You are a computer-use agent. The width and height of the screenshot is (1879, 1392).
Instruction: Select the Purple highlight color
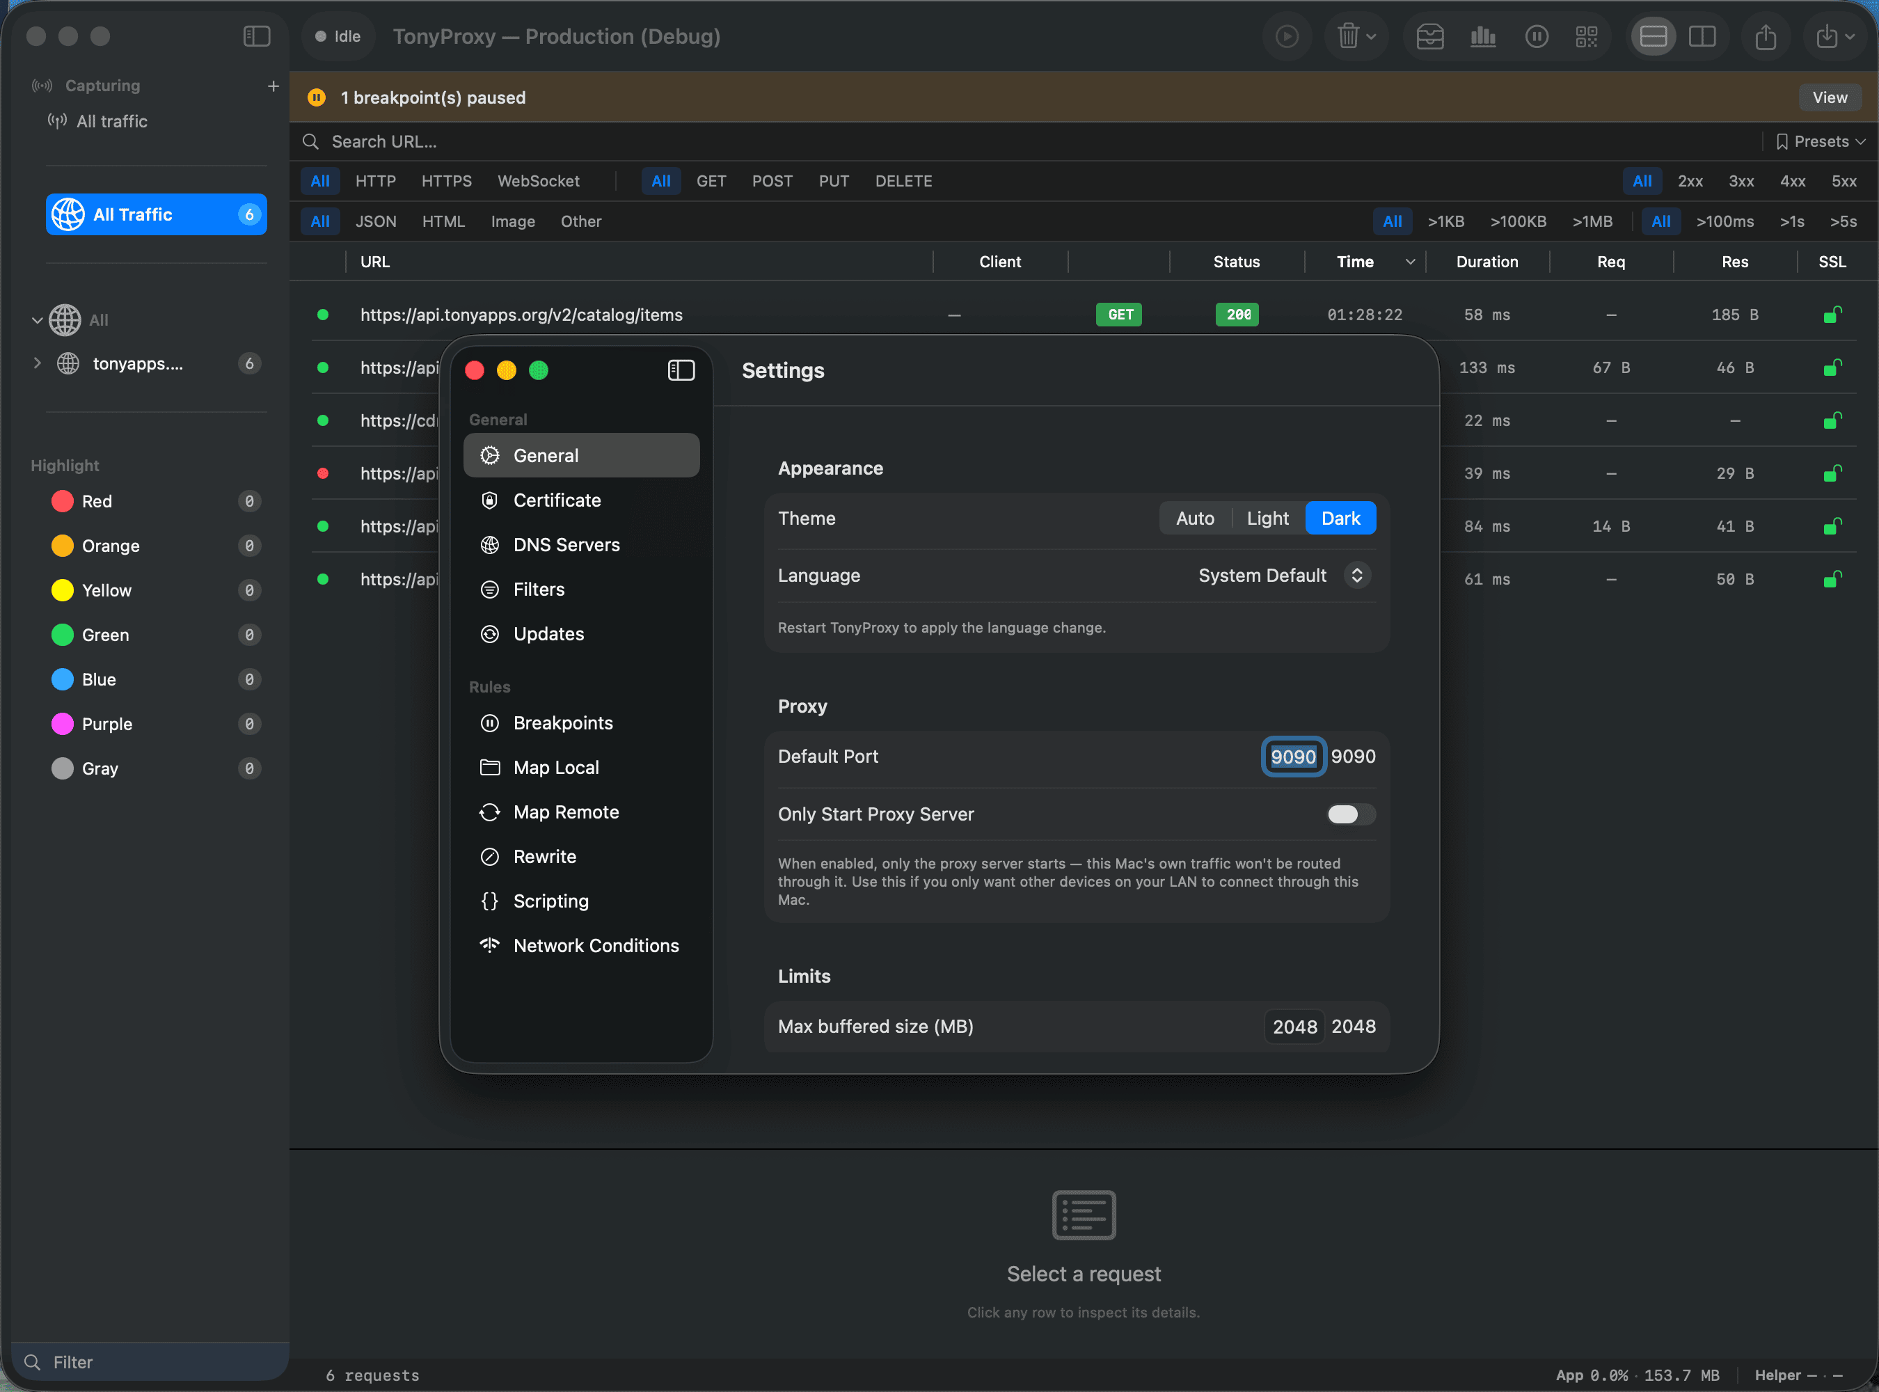click(156, 724)
